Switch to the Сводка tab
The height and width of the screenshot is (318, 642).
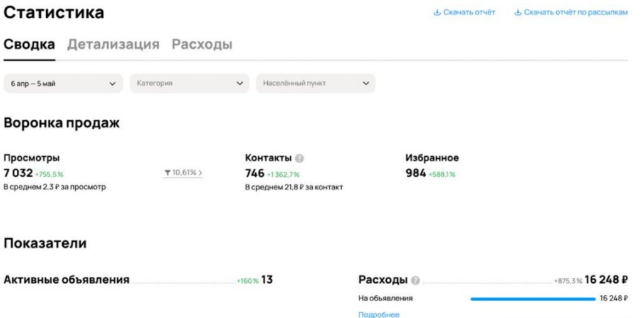tap(29, 45)
